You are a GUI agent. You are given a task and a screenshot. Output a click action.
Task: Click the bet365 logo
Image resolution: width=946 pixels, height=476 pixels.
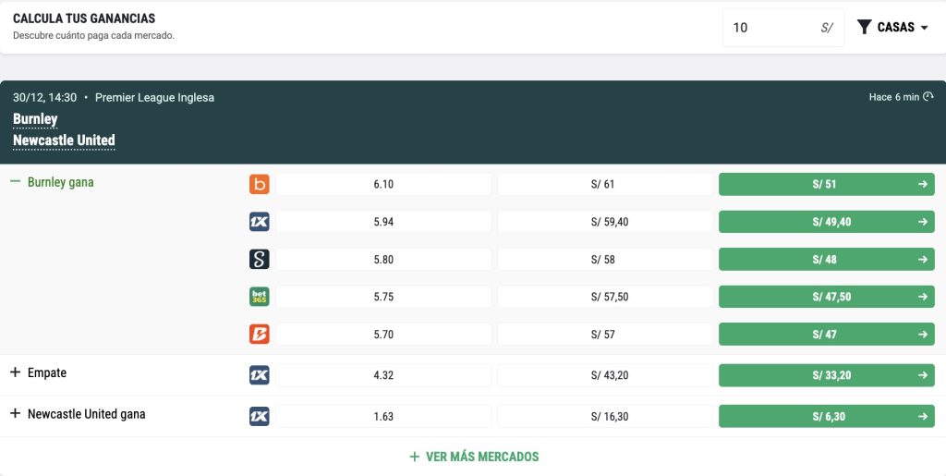[x=260, y=297]
